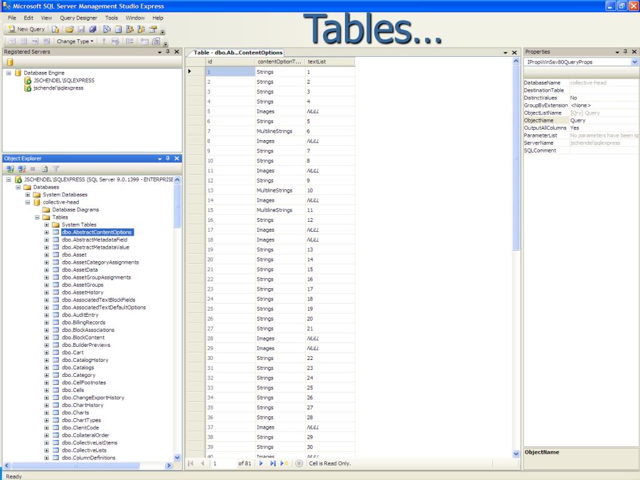Collapse the collective-head database node
The height and width of the screenshot is (480, 640).
point(27,202)
